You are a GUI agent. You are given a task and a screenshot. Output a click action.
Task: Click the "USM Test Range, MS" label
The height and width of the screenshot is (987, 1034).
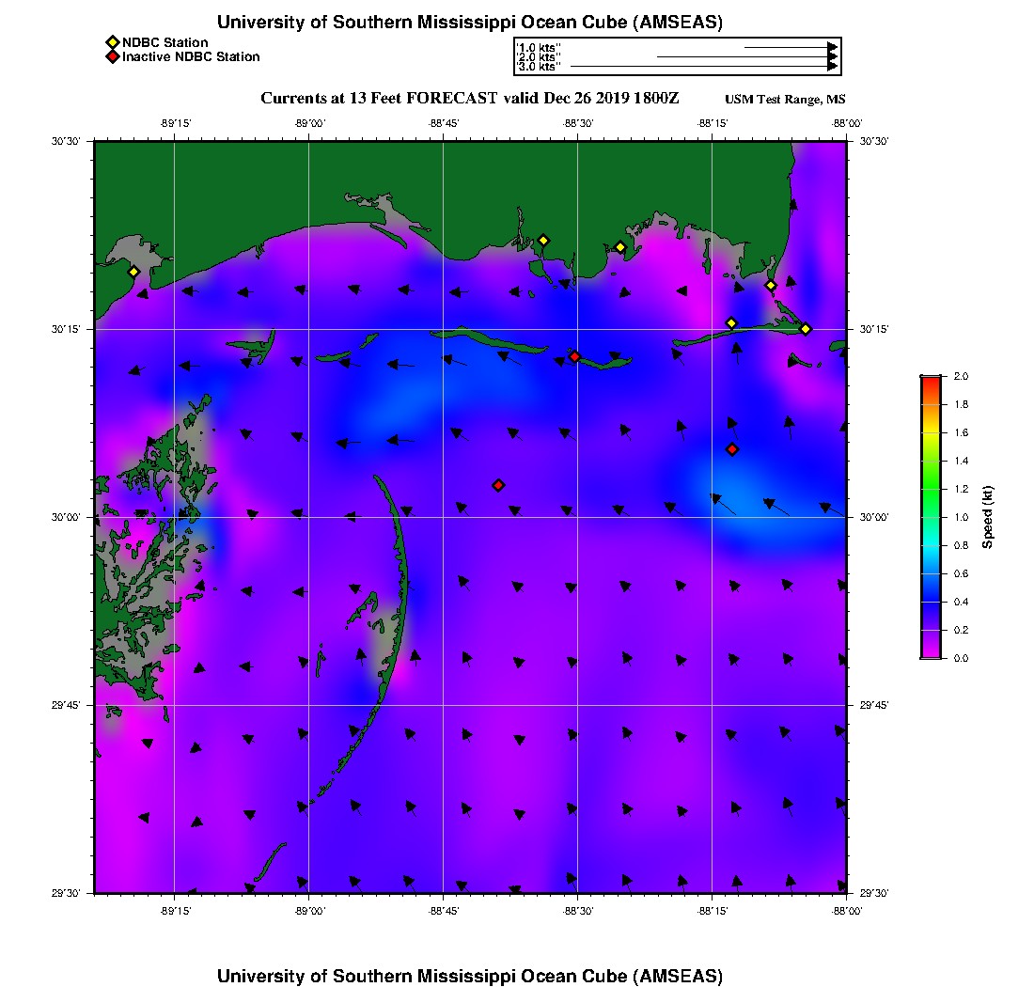(785, 100)
